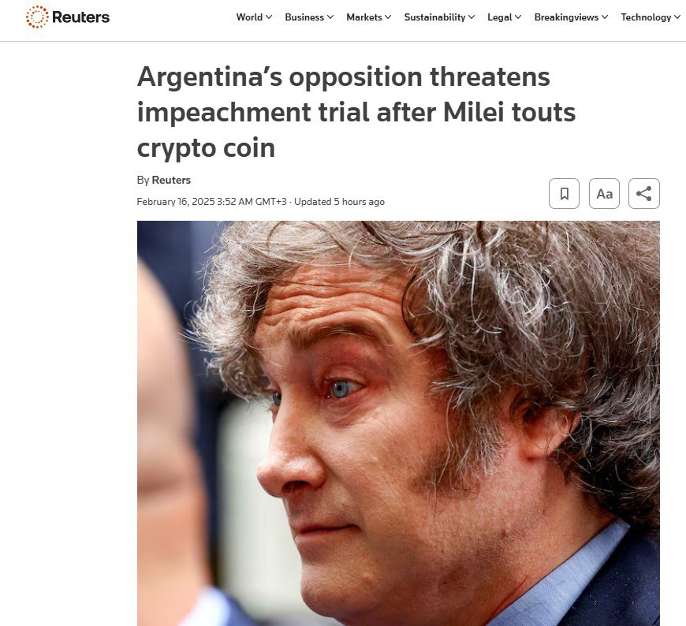Expand the Breakingviews chevron

605,17
